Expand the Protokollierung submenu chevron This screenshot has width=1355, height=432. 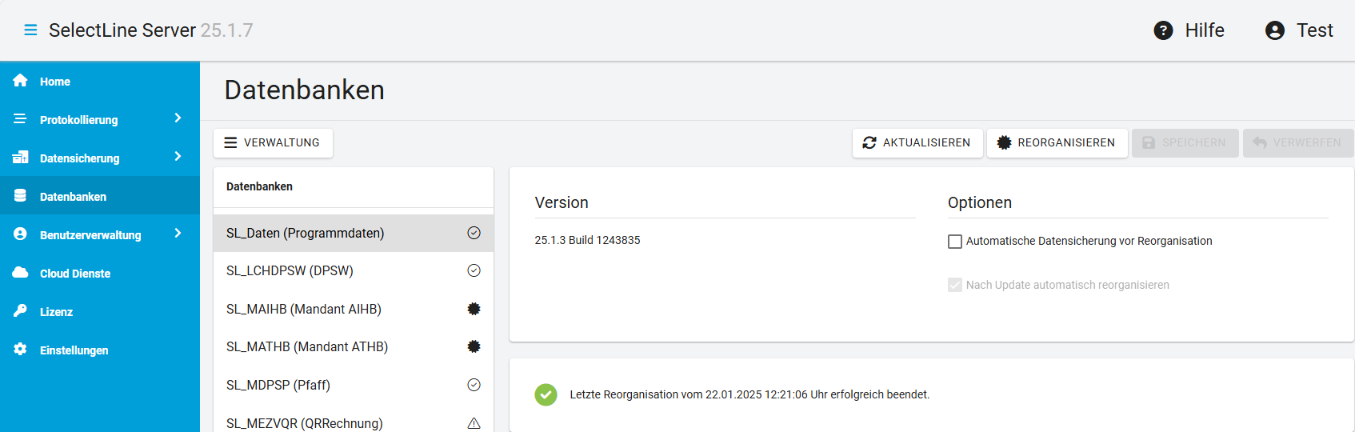(178, 118)
